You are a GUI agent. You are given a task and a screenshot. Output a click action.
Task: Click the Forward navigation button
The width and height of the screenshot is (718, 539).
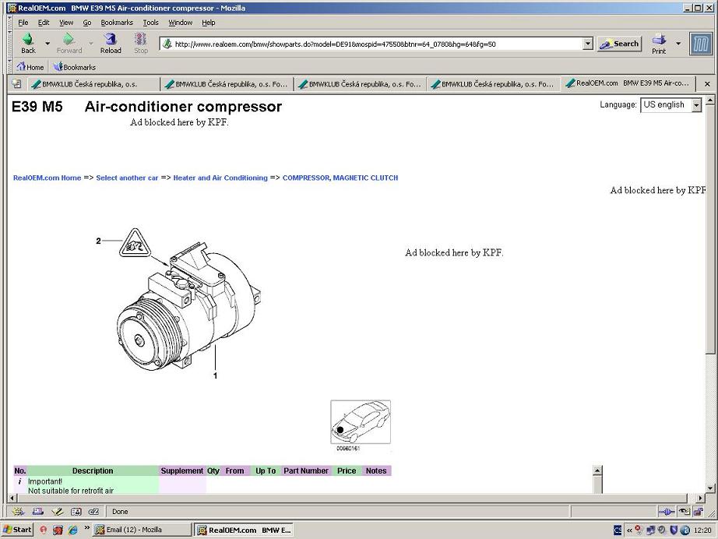click(x=69, y=44)
